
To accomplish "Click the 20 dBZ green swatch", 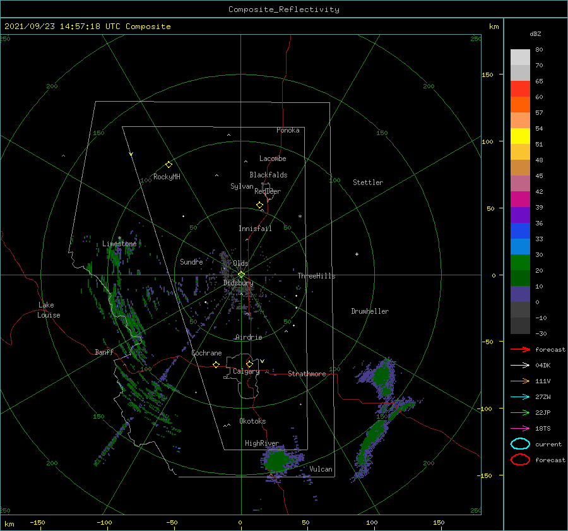I will pos(520,278).
